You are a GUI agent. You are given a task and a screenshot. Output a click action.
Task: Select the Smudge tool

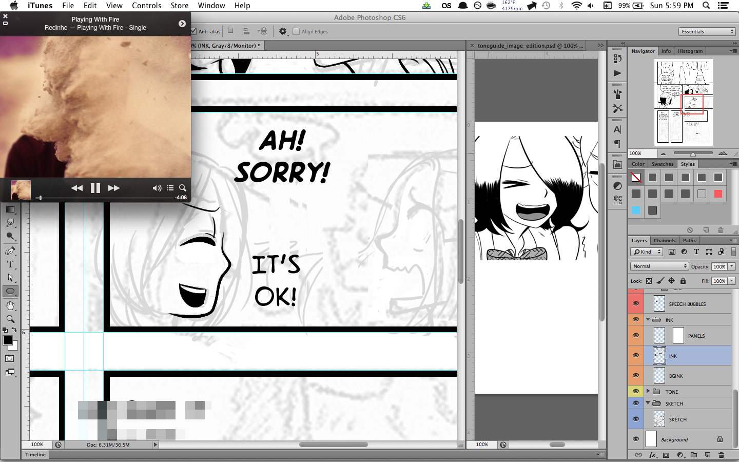(10, 223)
